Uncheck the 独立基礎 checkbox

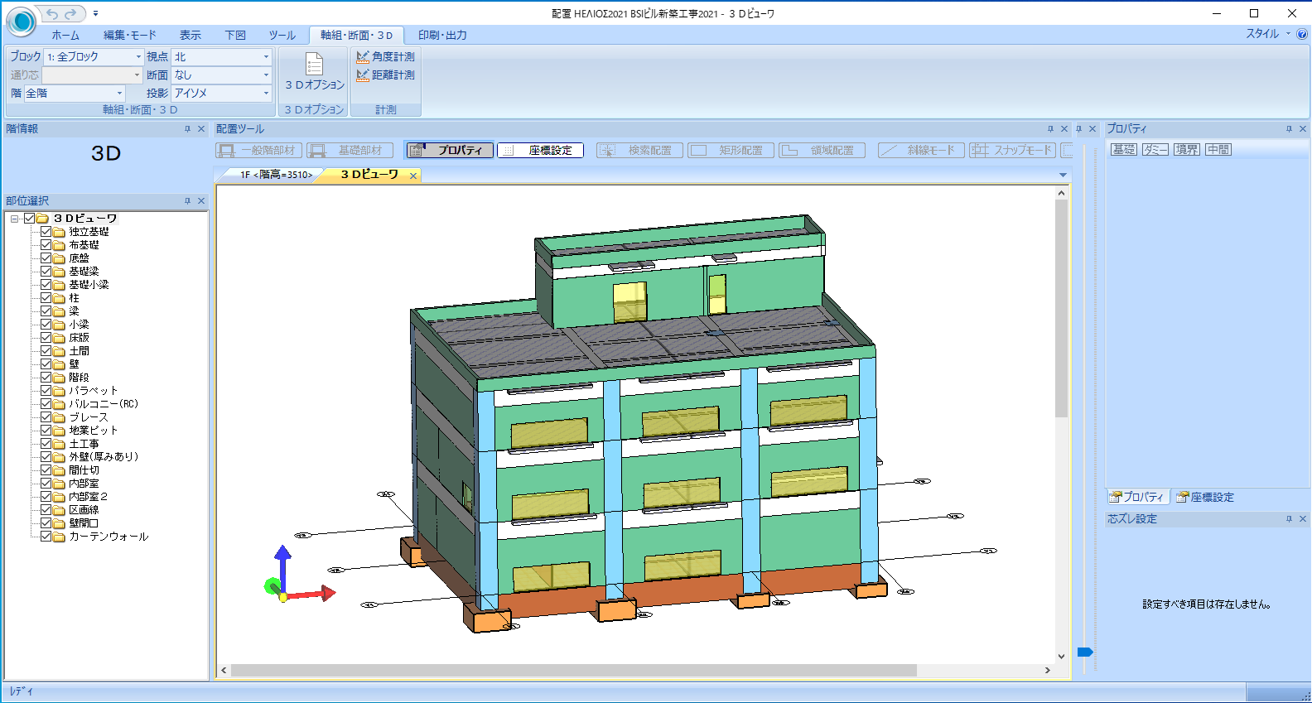click(x=46, y=232)
